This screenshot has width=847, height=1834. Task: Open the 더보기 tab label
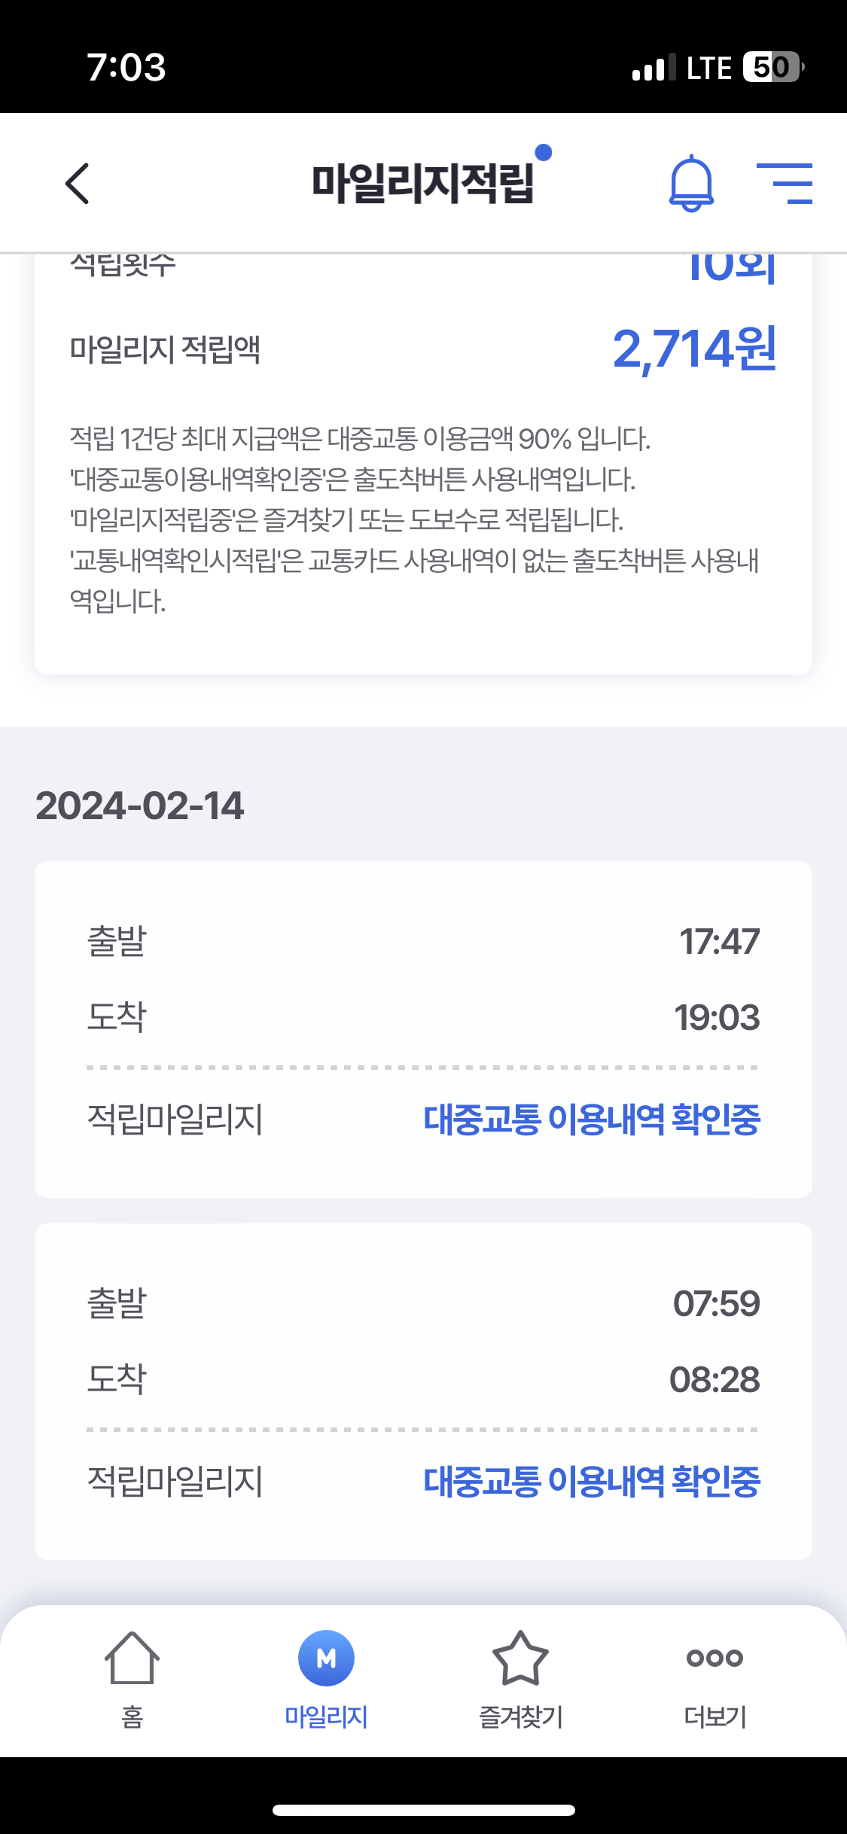coord(714,1717)
